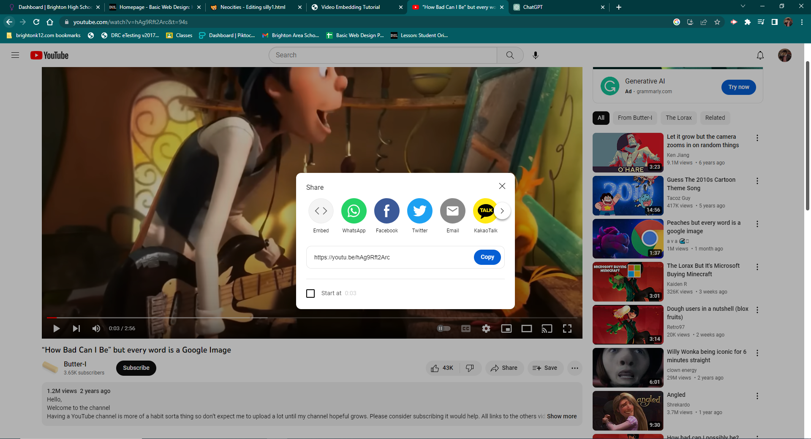Share the video by Email
Image resolution: width=811 pixels, height=439 pixels.
453,216
